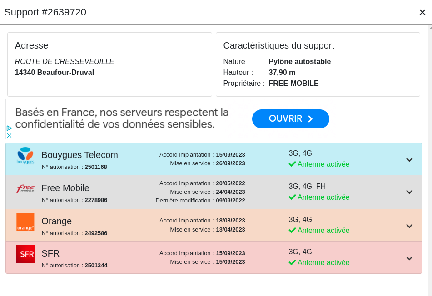Expand the SFR antenna details chevron
The height and width of the screenshot is (296, 432).
[409, 258]
